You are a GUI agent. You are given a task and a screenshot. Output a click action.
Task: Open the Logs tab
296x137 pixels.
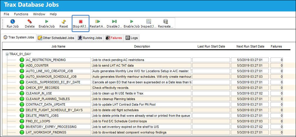pyautogui.click(x=132, y=38)
